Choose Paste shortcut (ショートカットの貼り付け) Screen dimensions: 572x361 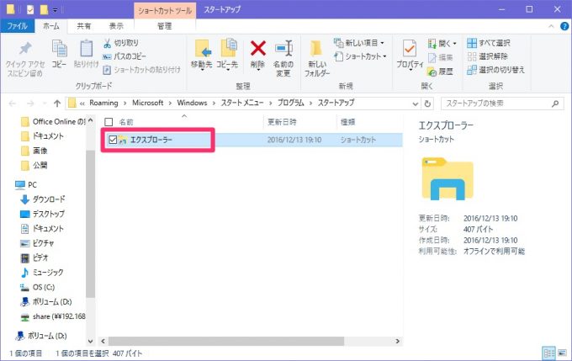(141, 70)
